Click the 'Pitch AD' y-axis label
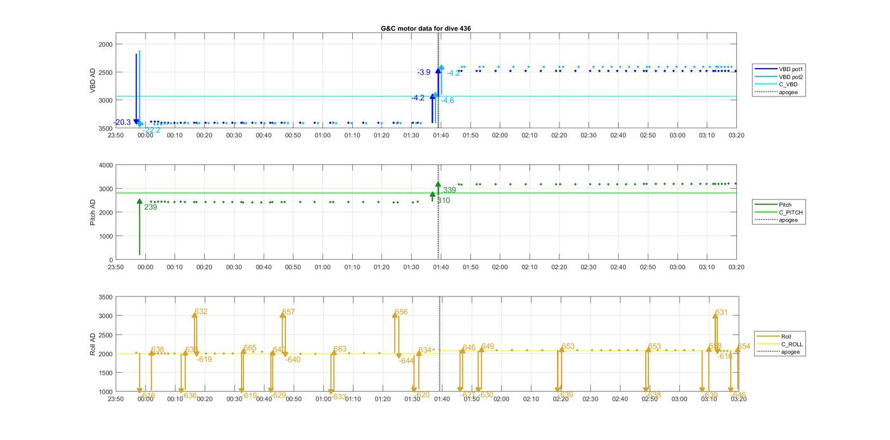The height and width of the screenshot is (440, 890). (x=93, y=212)
